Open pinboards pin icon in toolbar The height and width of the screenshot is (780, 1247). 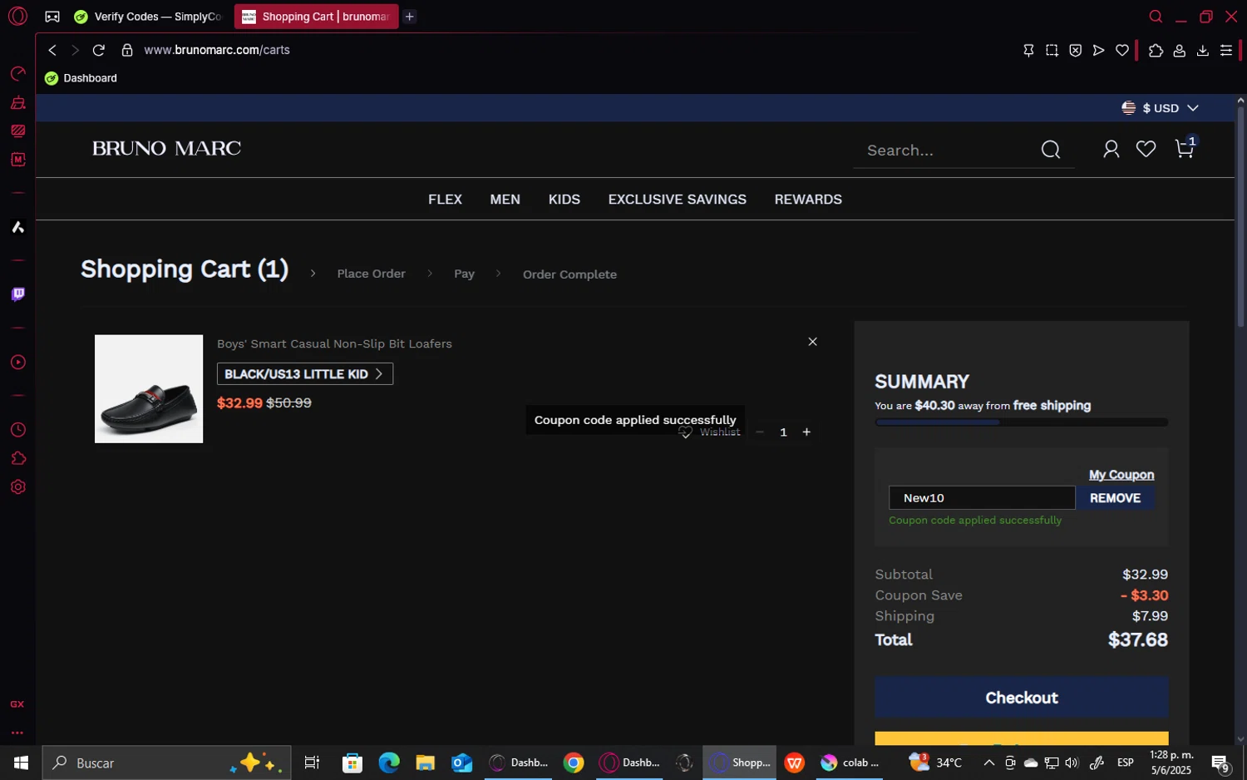(1028, 51)
